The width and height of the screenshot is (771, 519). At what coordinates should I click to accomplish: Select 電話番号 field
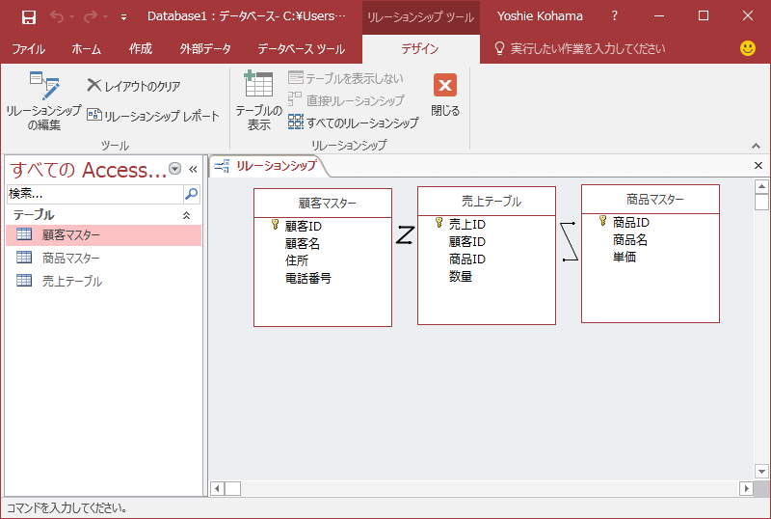(307, 278)
